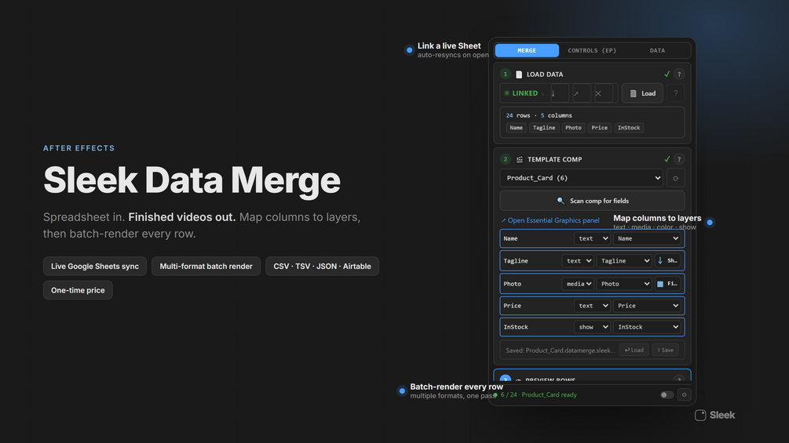Click the Live Google Sheets sync tag
The height and width of the screenshot is (443, 789).
tap(94, 267)
